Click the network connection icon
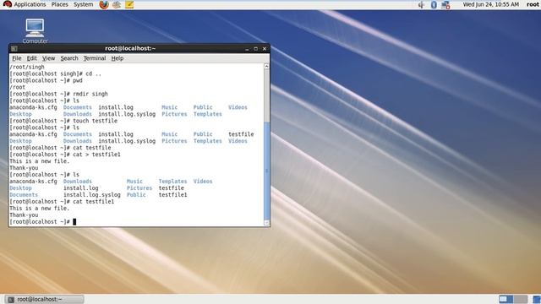541x304 pixels. 445,5
